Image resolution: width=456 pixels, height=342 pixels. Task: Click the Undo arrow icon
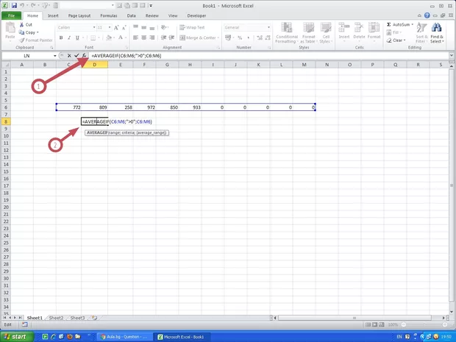point(22,6)
